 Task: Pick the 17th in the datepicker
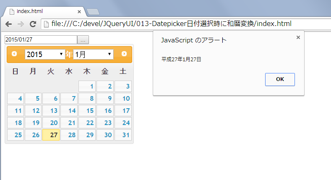(123, 111)
